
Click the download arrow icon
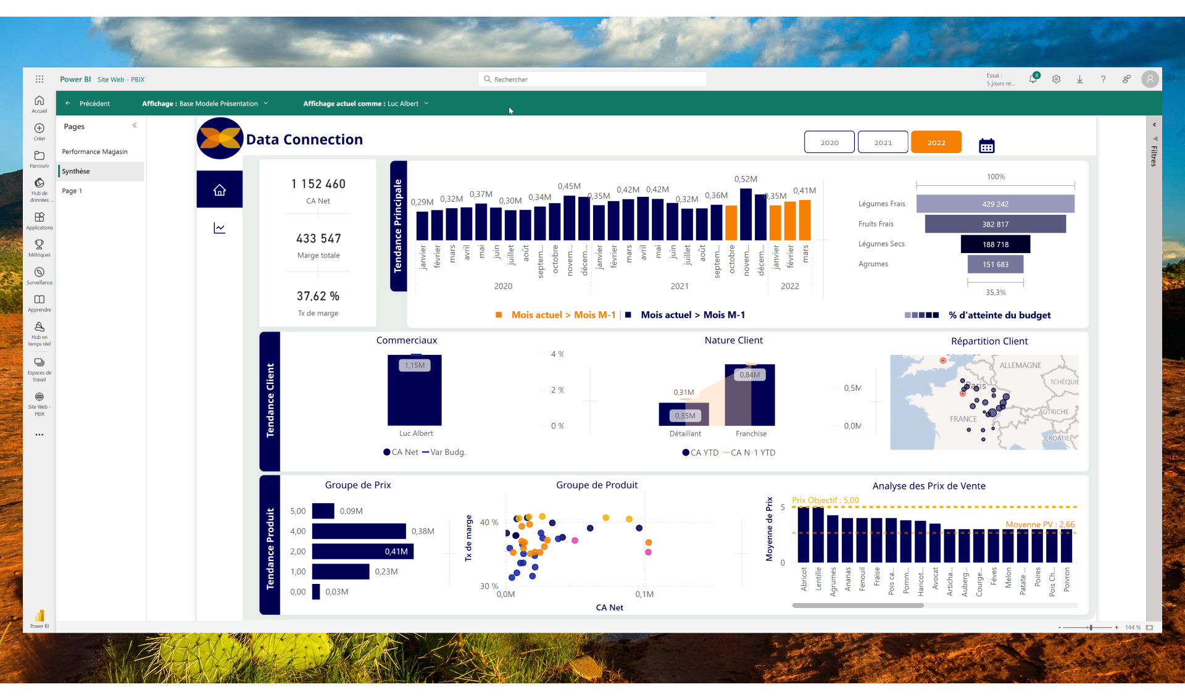[x=1079, y=79]
